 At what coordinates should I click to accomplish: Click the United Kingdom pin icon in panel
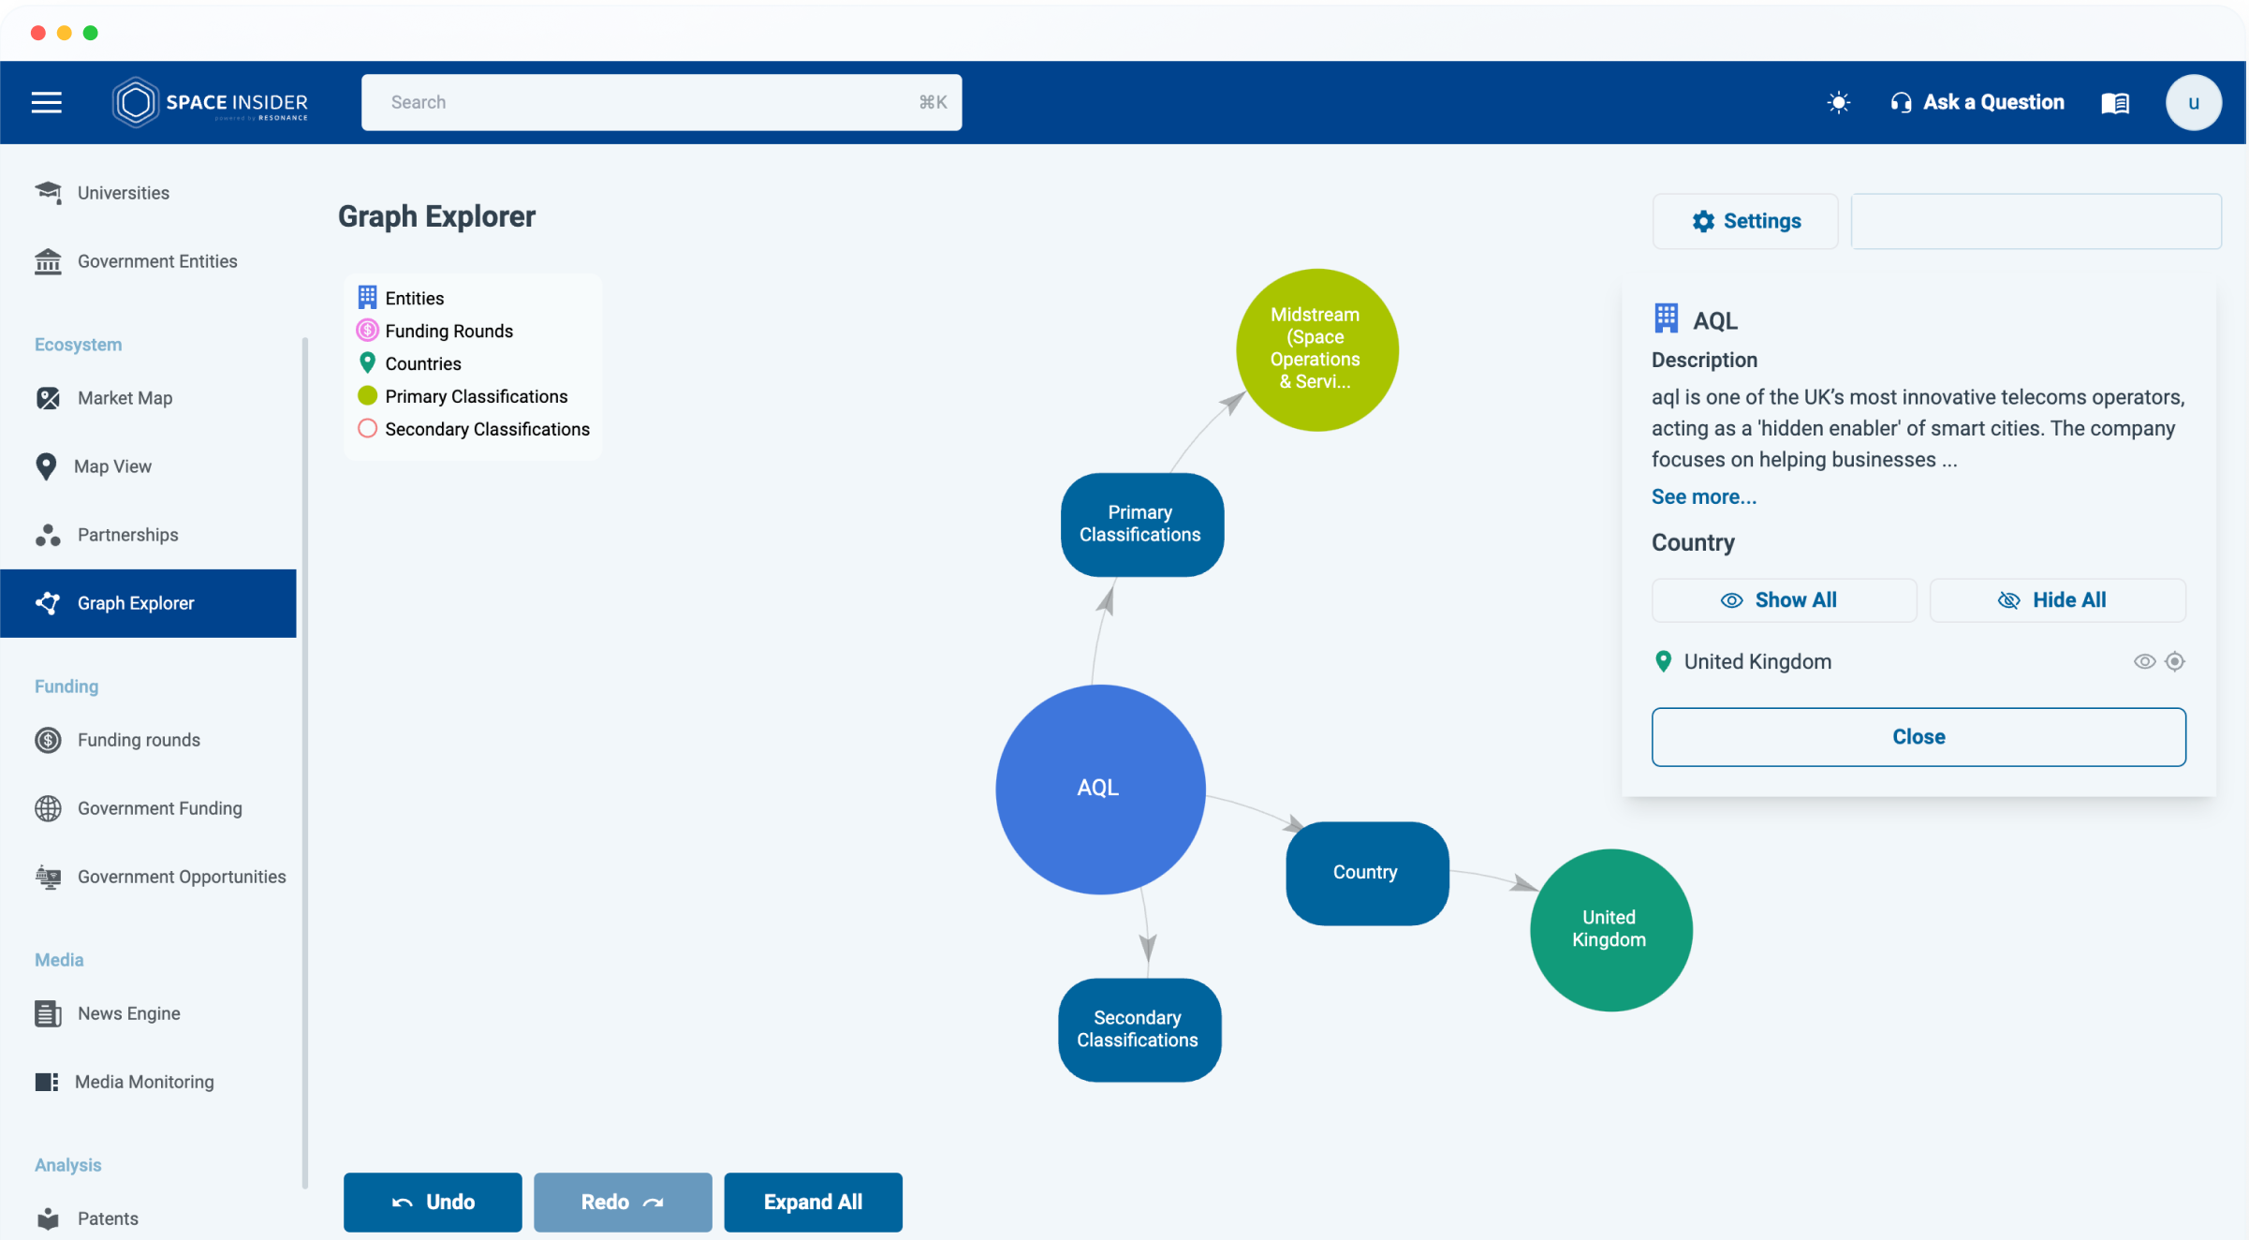tap(1663, 661)
